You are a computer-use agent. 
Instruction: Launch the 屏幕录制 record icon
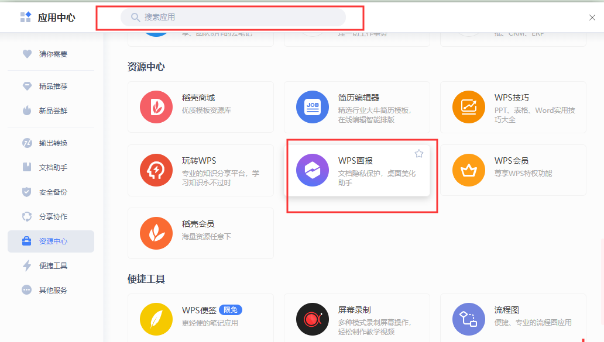313,319
